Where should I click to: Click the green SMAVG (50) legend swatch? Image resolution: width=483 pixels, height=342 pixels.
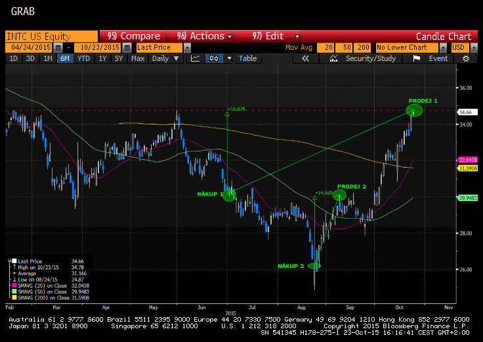coord(14,292)
